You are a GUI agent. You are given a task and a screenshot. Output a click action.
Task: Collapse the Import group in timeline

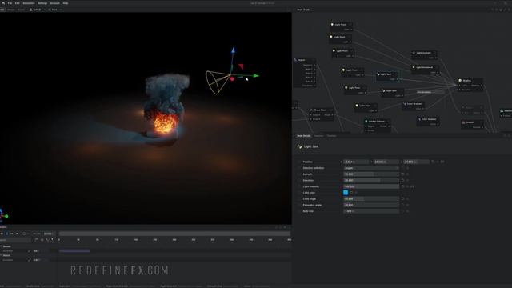(1, 256)
